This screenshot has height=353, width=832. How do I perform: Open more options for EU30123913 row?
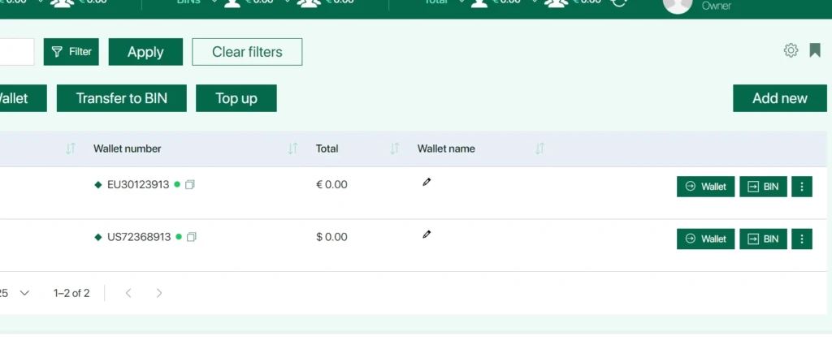(x=802, y=187)
